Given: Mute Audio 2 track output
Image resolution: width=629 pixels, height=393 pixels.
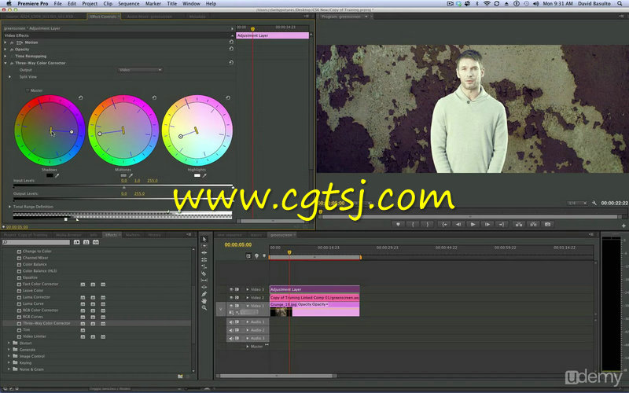Looking at the screenshot, I should (231, 330).
